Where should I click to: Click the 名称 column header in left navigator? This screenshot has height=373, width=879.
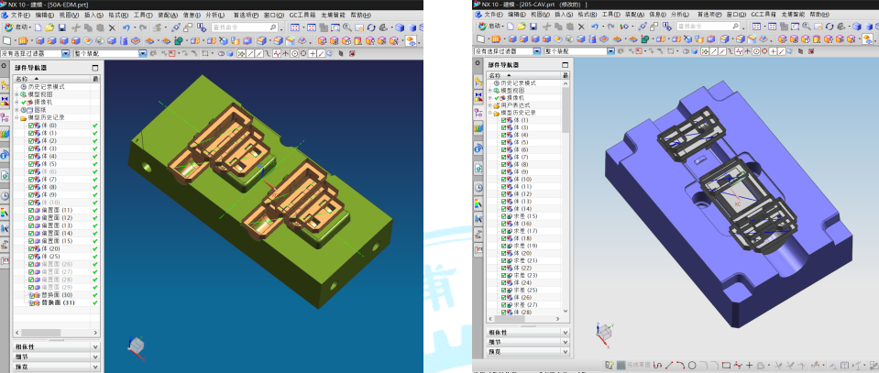point(22,79)
